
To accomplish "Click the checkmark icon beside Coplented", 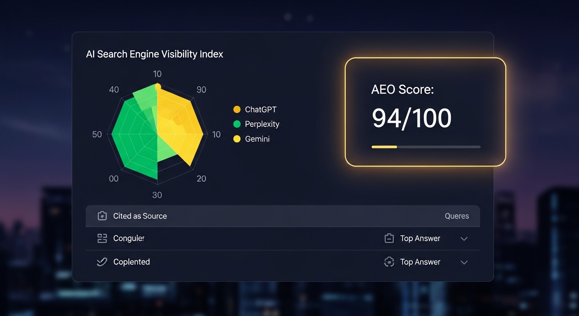I will tap(102, 262).
